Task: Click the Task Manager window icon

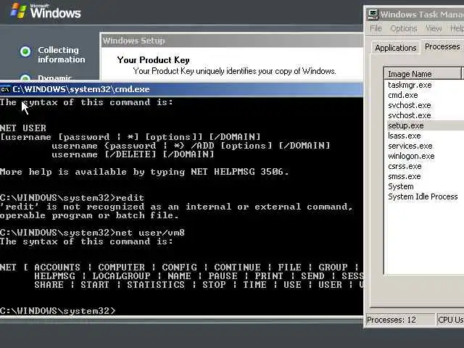Action: coord(373,14)
